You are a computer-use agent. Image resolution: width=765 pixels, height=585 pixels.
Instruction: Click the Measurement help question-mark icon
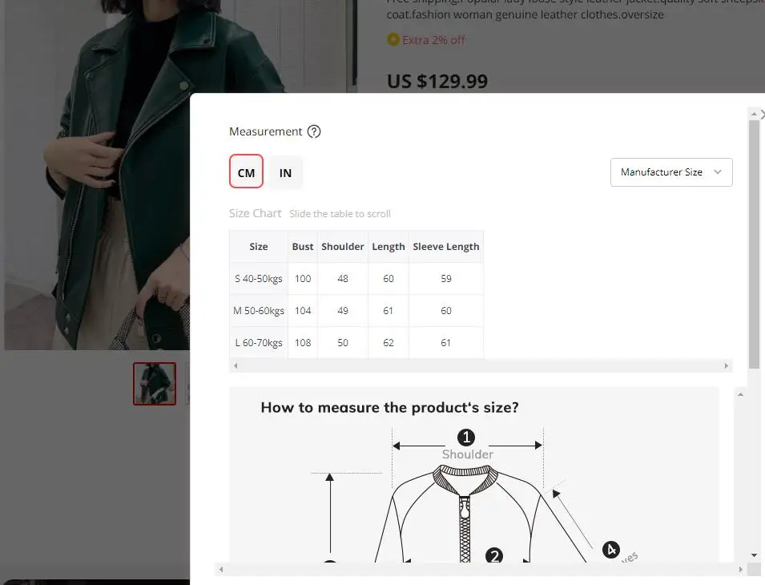(x=314, y=131)
